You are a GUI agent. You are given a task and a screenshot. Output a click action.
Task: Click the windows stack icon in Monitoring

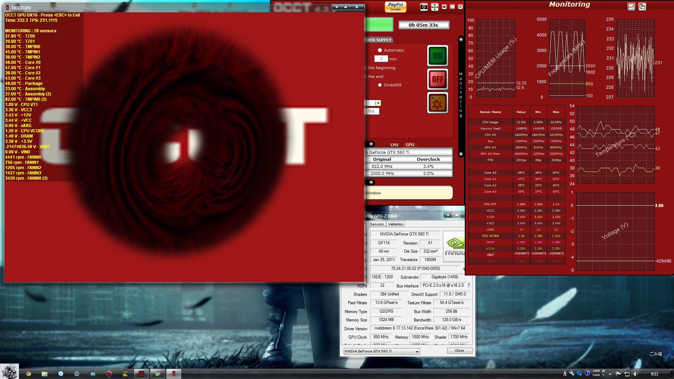pyautogui.click(x=642, y=7)
